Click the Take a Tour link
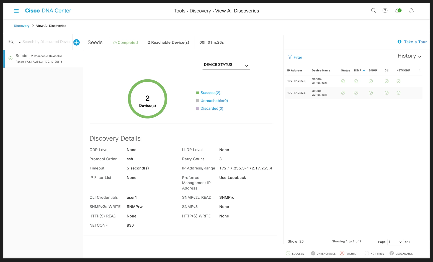Viewport: 433px width, 262px height. 412,42
